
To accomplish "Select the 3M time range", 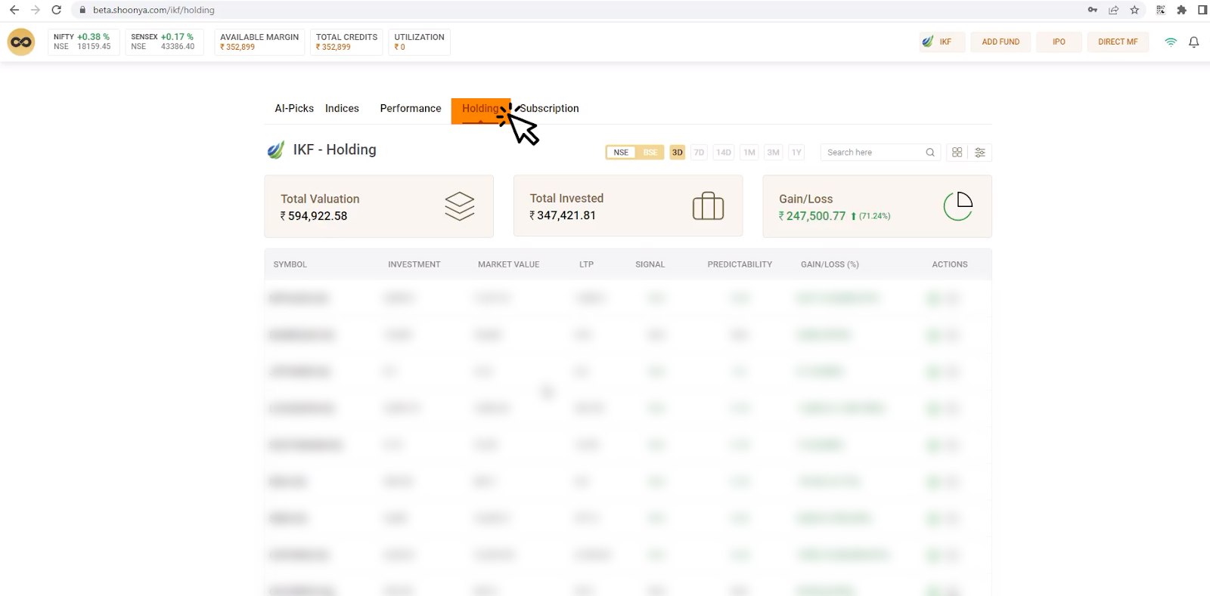I will coord(773,153).
